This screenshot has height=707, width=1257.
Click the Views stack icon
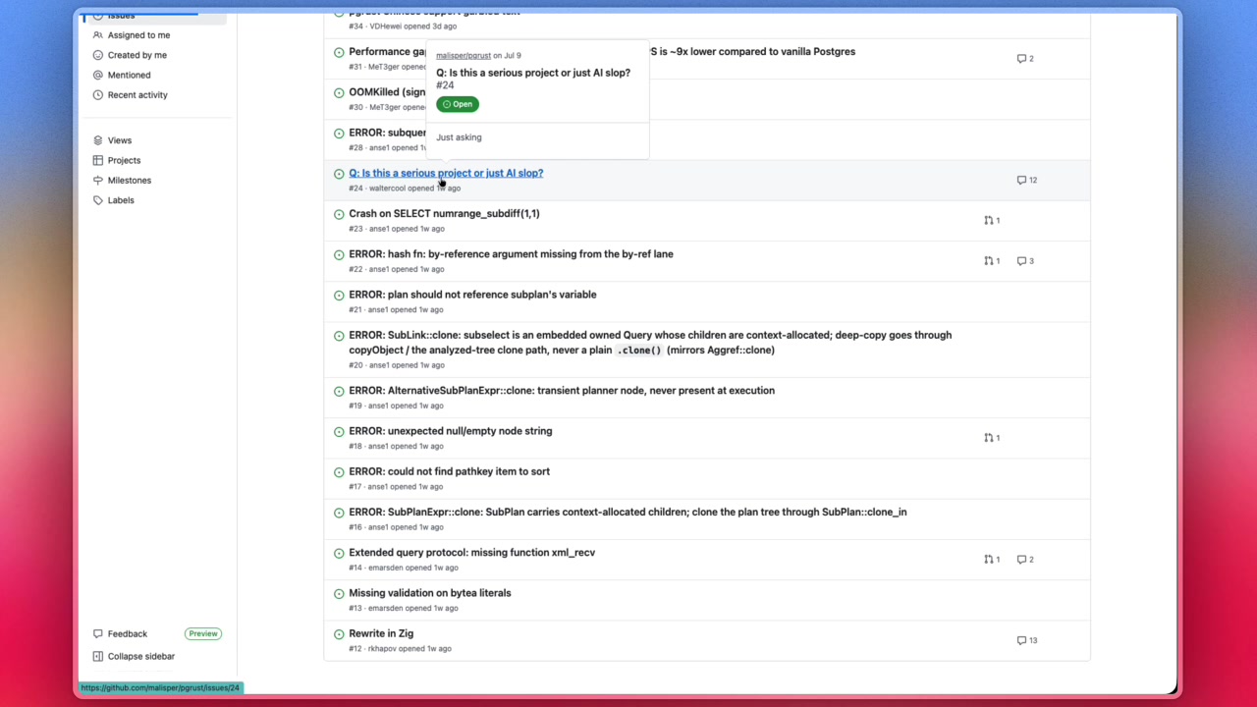(x=97, y=140)
